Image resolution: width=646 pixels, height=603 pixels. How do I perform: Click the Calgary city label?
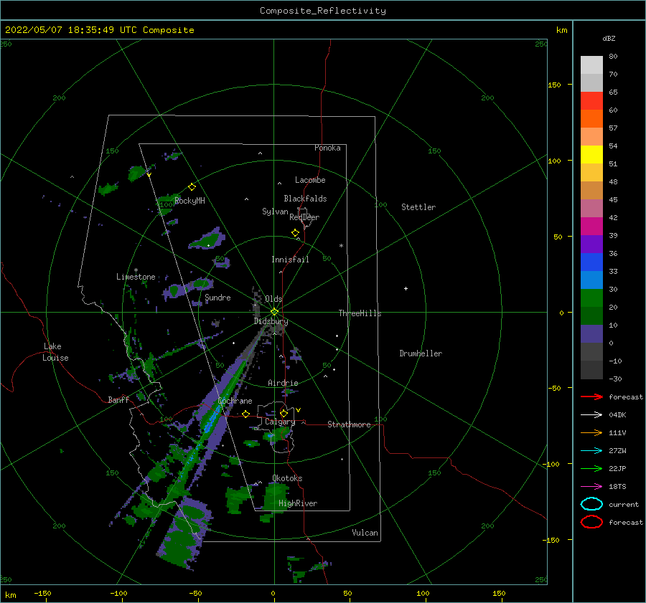tap(280, 422)
